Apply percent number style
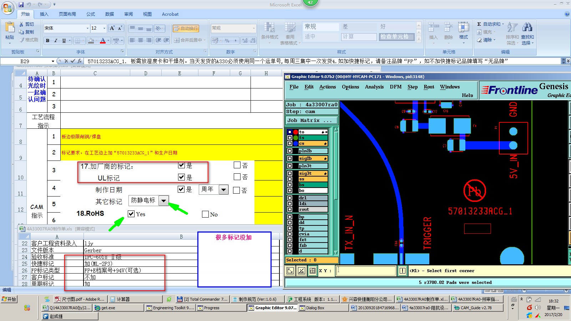571x321 pixels. 227,41
